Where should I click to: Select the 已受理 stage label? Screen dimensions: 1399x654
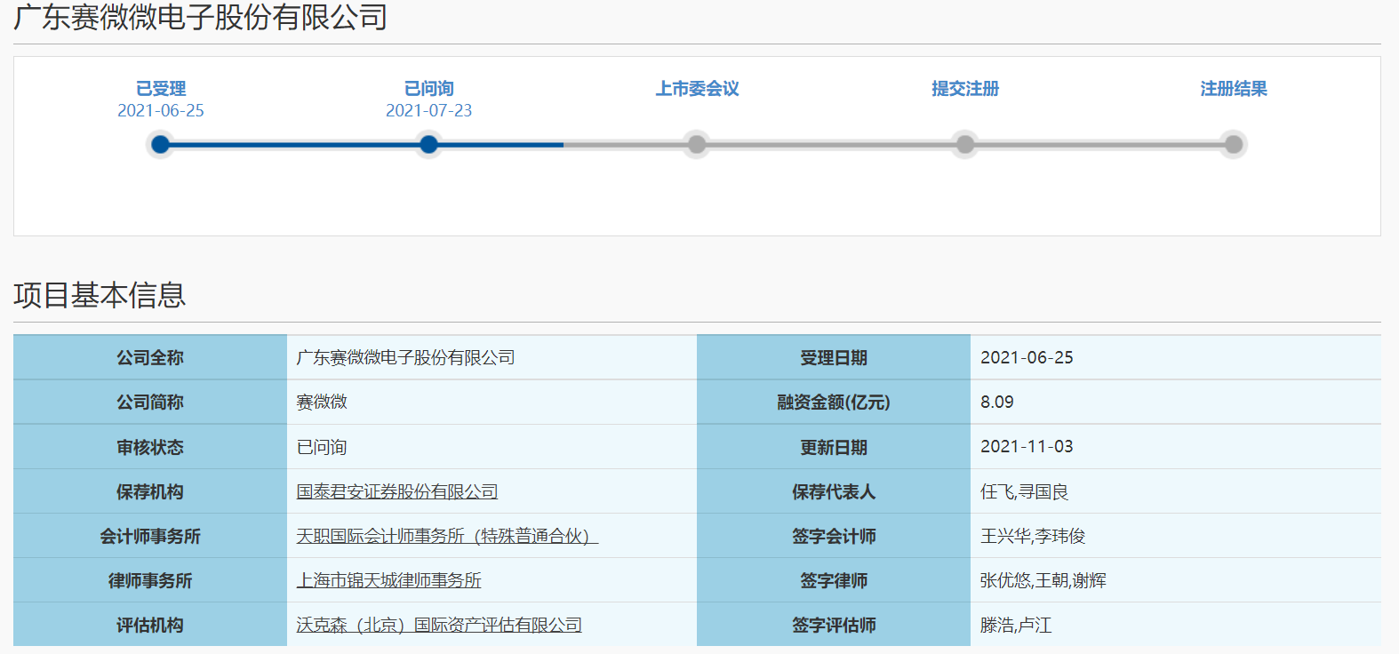point(161,89)
